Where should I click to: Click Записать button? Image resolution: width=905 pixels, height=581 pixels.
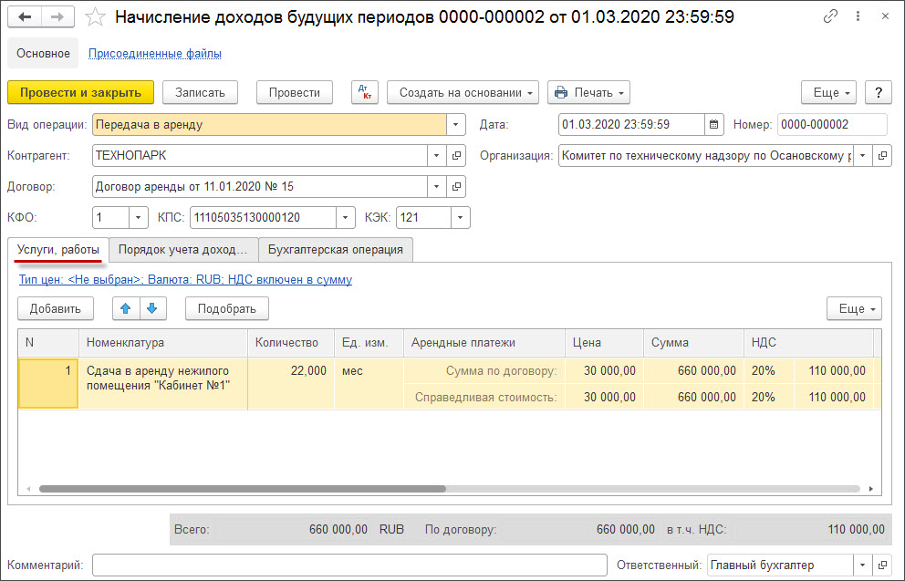point(201,92)
